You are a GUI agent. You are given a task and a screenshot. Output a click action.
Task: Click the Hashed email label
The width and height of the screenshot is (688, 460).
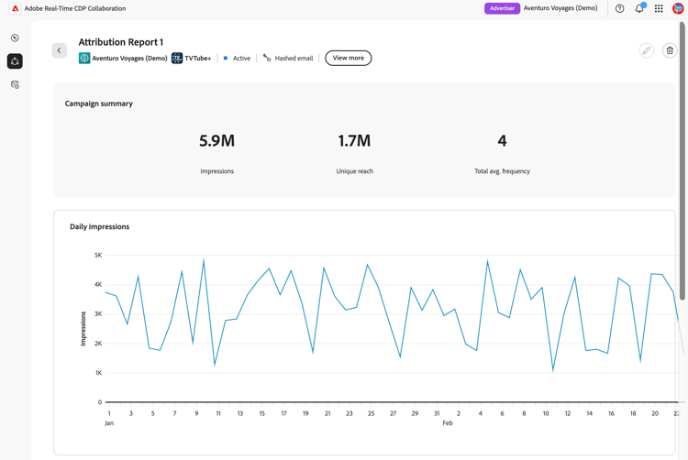click(294, 59)
